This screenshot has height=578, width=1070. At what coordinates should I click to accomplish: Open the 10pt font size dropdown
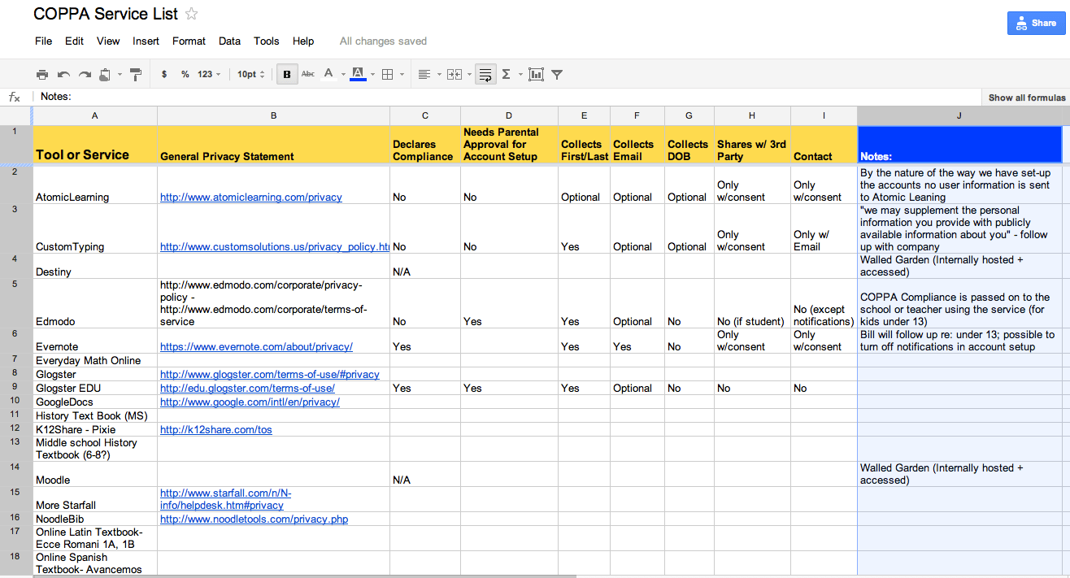click(251, 74)
